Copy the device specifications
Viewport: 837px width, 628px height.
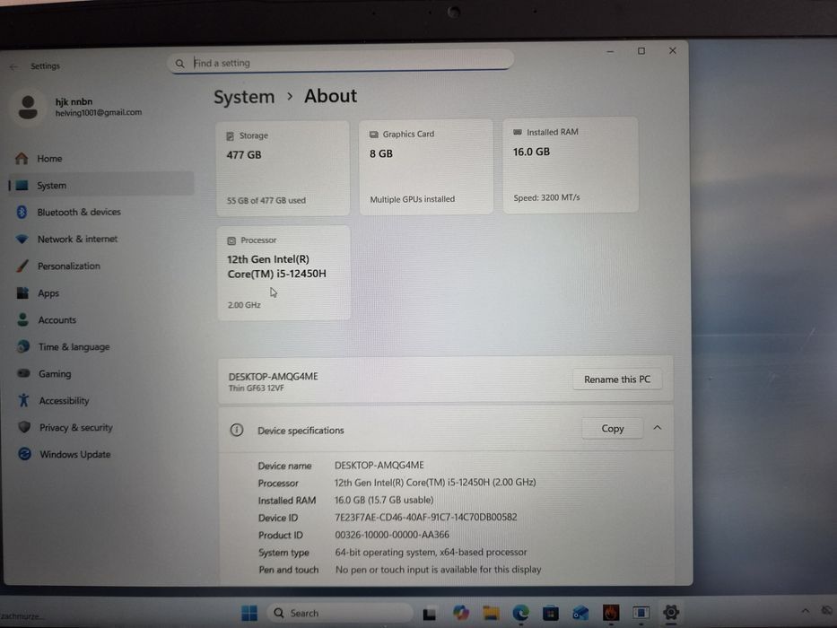tap(612, 428)
